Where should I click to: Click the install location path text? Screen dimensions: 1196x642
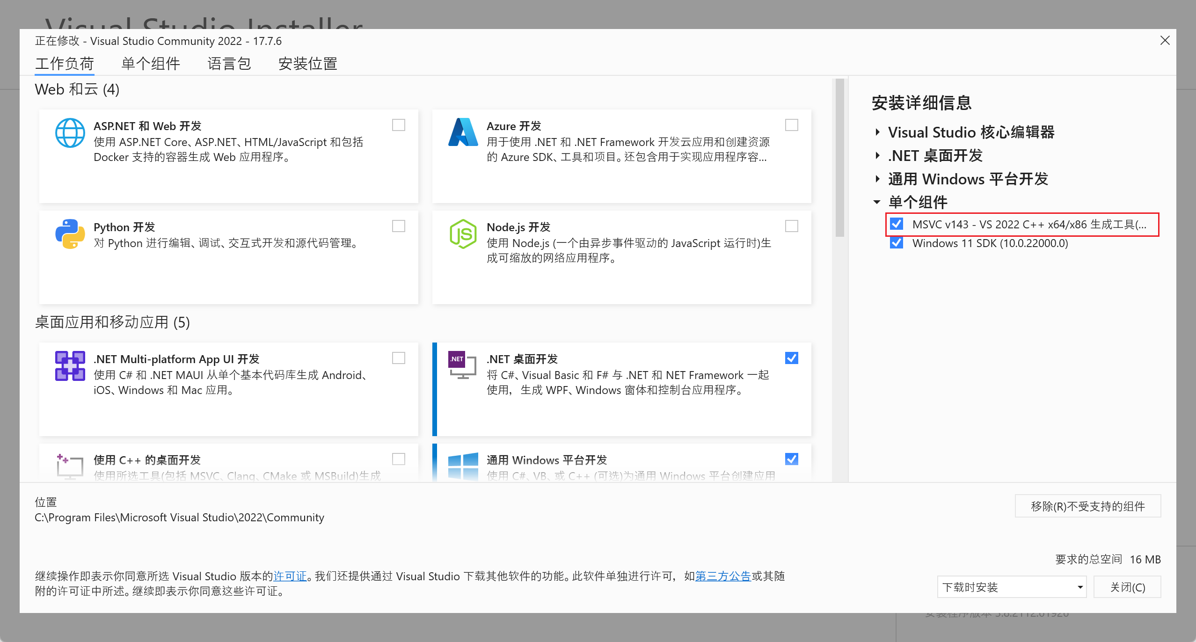[x=180, y=517]
